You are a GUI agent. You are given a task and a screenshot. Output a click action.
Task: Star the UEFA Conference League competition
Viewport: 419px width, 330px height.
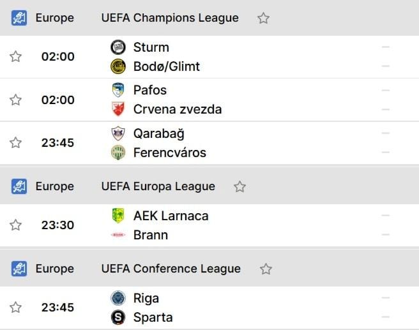[x=266, y=269]
